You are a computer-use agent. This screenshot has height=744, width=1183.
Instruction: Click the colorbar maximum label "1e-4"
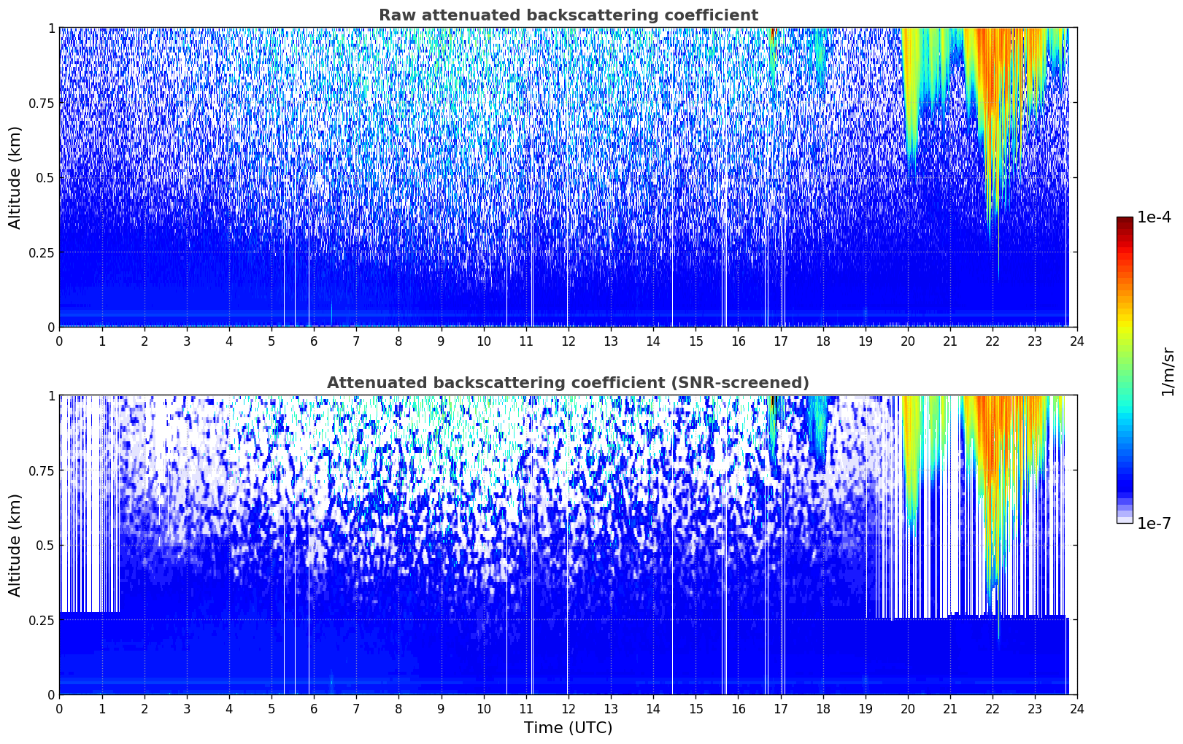1154,218
